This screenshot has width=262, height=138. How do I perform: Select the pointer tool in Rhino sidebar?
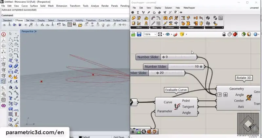click(10, 34)
